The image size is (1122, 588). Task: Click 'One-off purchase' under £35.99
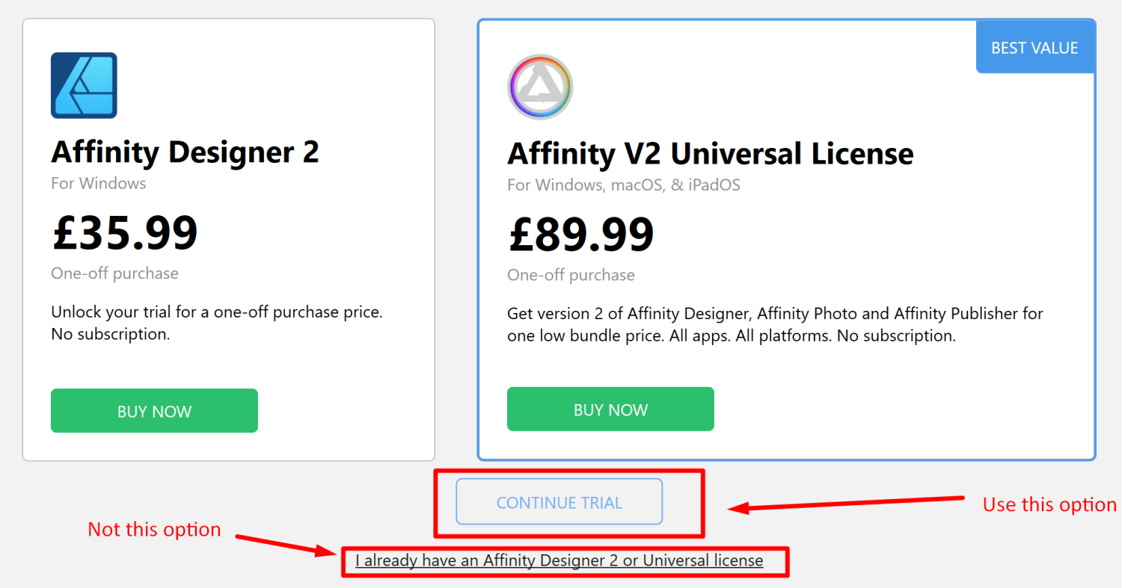(x=114, y=273)
